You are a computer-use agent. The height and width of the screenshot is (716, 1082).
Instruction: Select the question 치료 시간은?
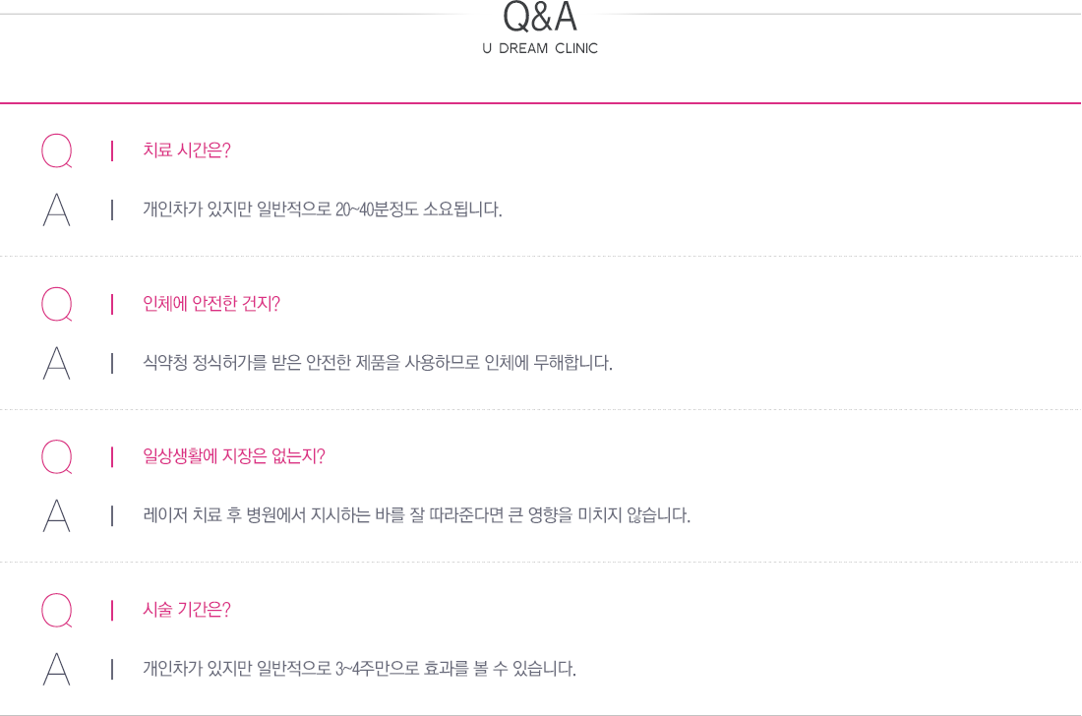tap(186, 150)
